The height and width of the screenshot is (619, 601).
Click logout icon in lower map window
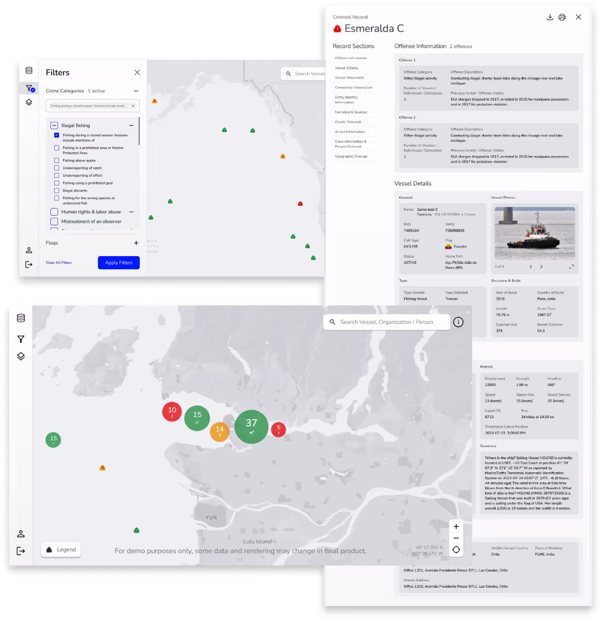click(21, 551)
